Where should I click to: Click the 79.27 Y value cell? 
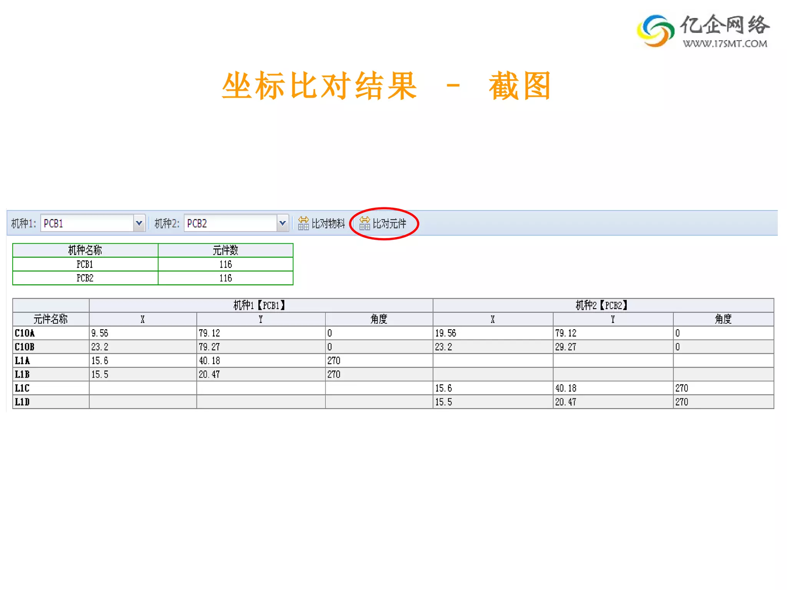click(261, 347)
